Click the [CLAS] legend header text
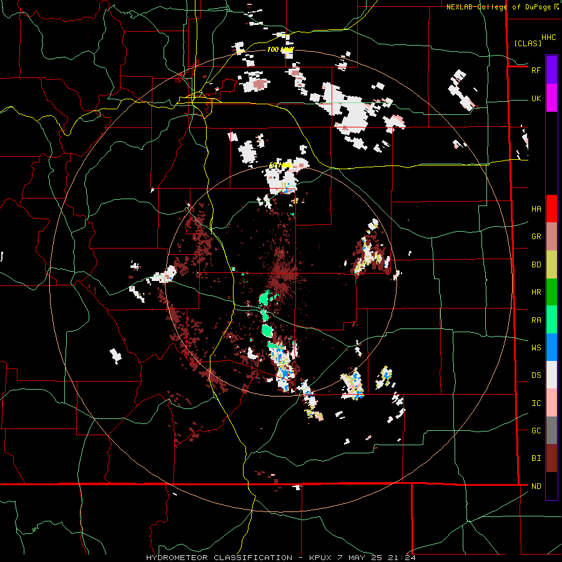 pyautogui.click(x=528, y=44)
